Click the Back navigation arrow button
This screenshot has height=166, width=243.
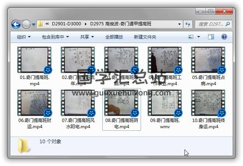tap(16, 24)
